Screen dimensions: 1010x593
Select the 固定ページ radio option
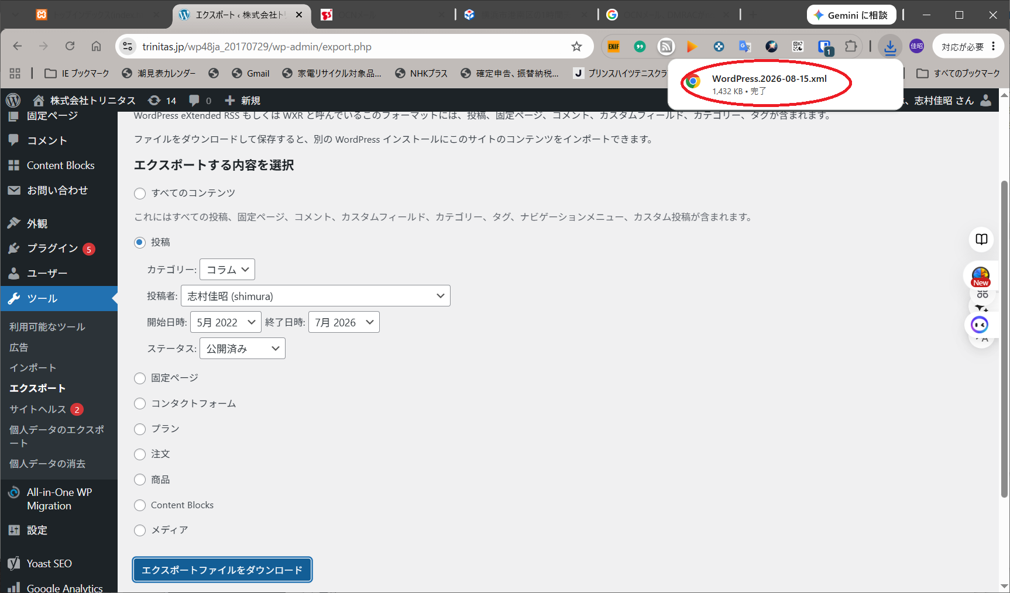pos(140,378)
